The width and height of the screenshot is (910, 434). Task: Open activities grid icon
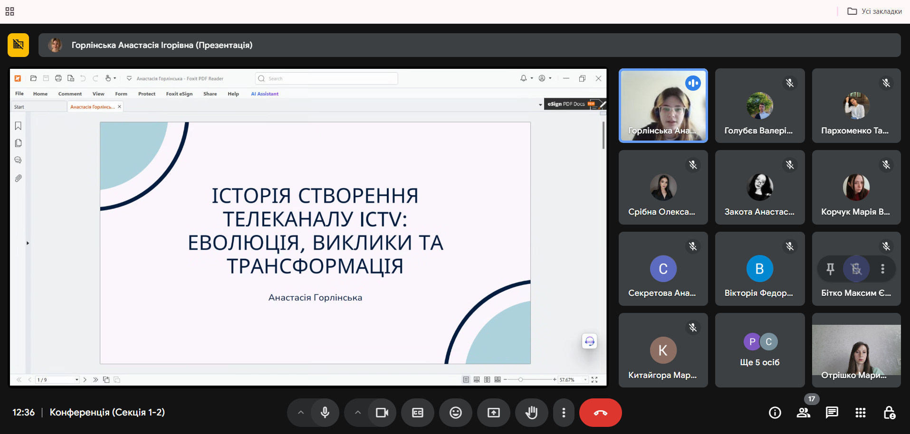(861, 413)
